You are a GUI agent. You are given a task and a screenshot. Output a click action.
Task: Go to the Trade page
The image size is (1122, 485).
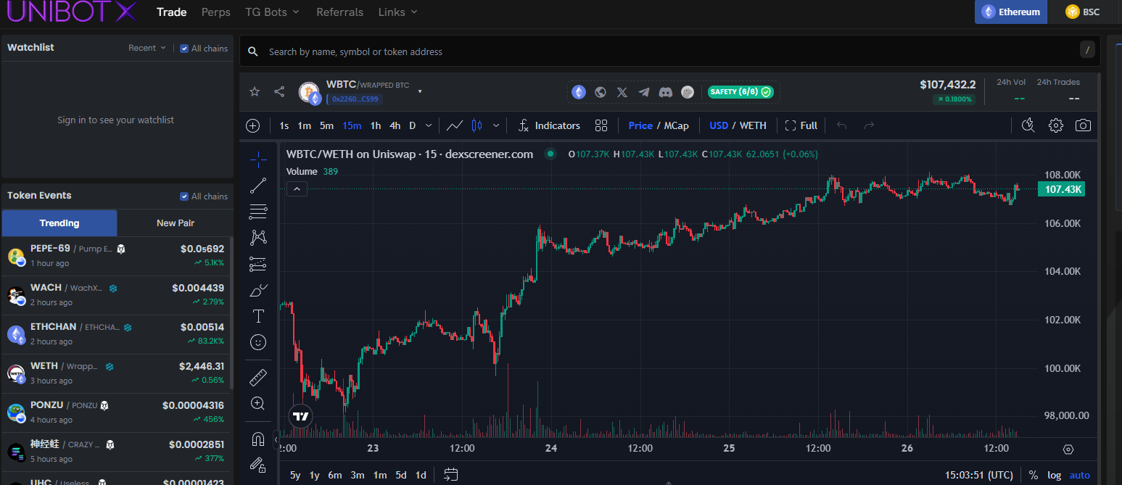tap(172, 12)
